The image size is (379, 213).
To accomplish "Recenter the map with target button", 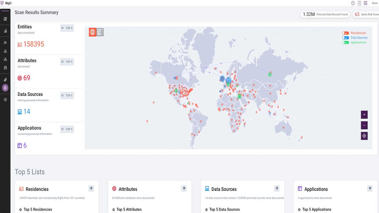I will pos(364,136).
